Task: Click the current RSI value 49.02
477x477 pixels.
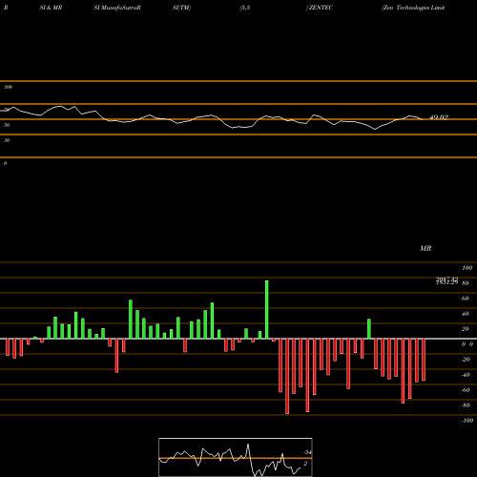Action: click(x=439, y=117)
